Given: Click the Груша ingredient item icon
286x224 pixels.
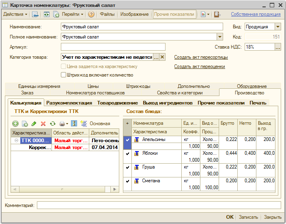Looking at the screenshot, I should click(x=136, y=167).
